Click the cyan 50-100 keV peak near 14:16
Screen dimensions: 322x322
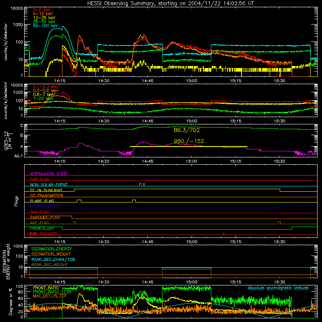(63, 27)
